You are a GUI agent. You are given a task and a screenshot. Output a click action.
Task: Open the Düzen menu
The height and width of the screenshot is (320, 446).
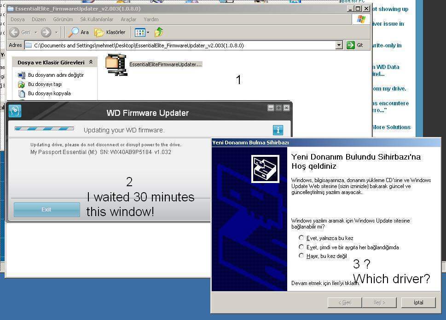point(39,19)
